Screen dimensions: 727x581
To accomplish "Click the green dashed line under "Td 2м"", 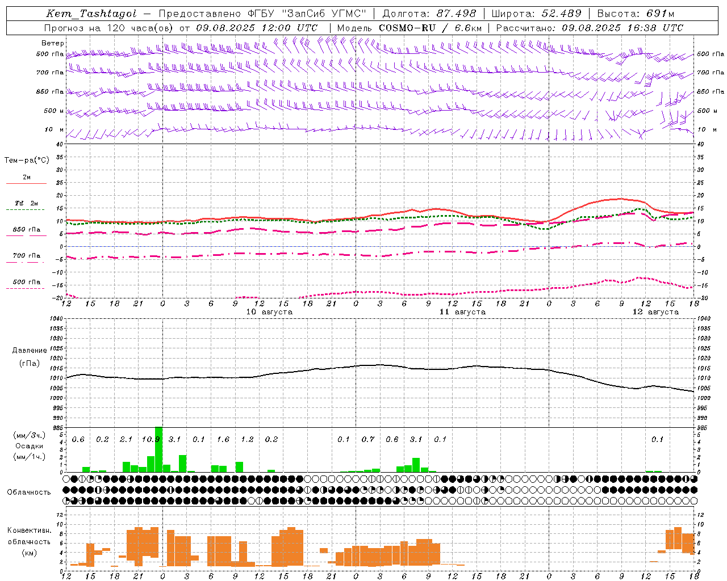I will point(25,210).
